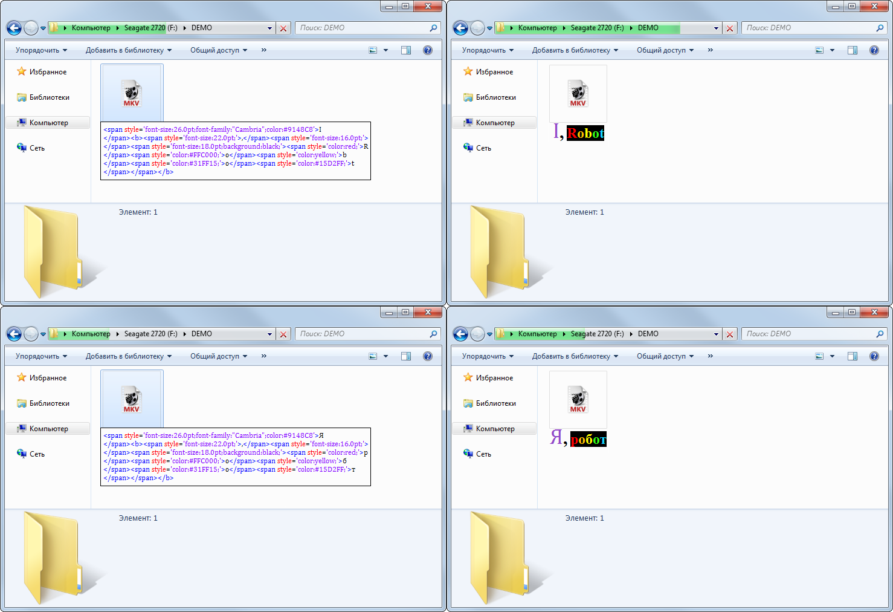Open help icon in top-left window

(428, 50)
